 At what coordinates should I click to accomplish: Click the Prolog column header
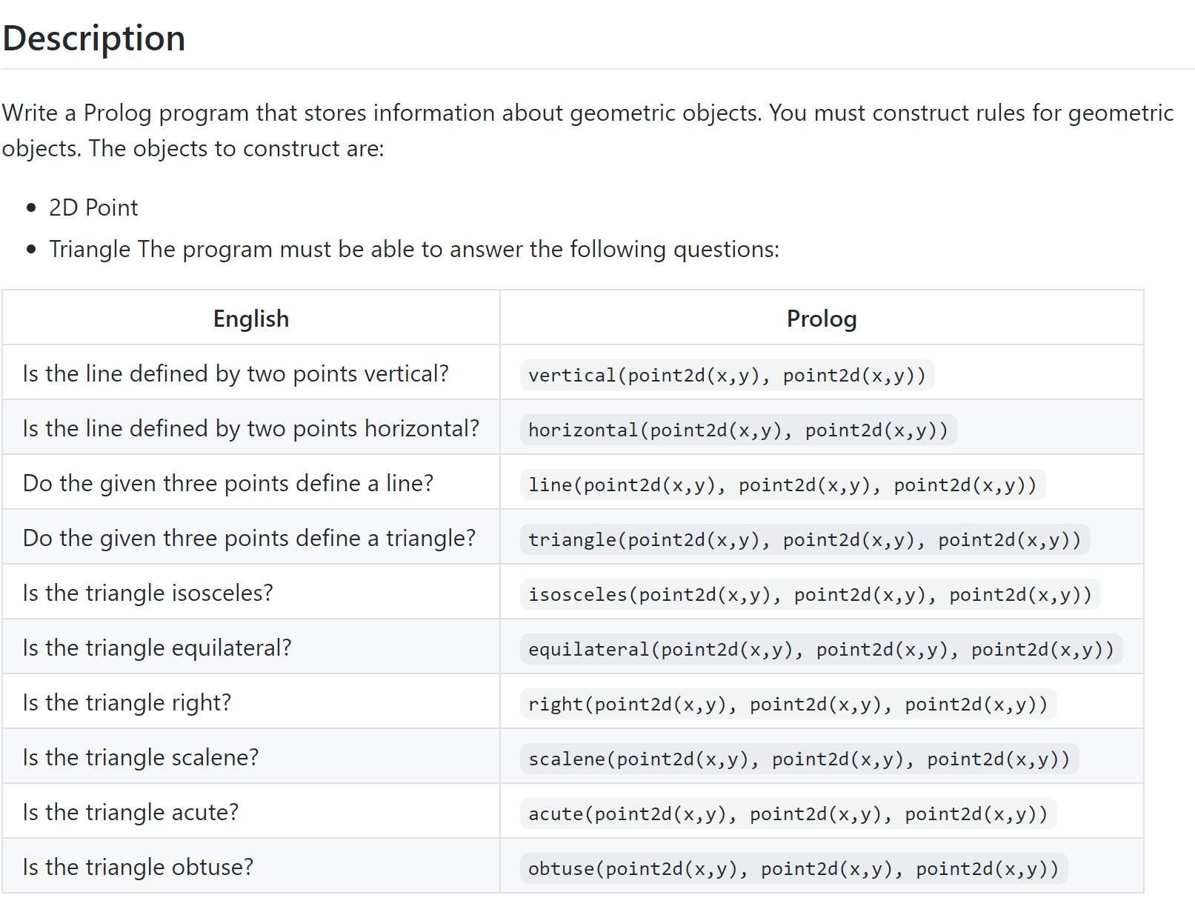(x=821, y=319)
